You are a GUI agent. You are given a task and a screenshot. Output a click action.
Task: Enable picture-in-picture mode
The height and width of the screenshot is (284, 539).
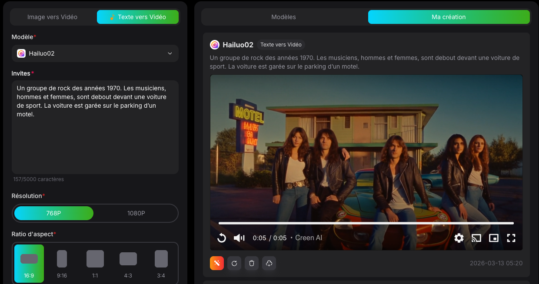coord(494,238)
